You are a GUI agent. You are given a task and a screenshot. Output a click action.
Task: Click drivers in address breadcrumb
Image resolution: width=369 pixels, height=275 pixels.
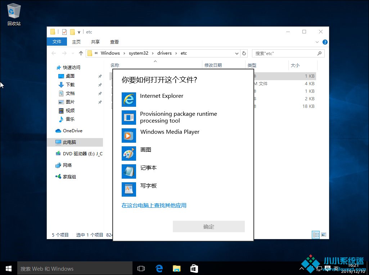[x=165, y=53]
